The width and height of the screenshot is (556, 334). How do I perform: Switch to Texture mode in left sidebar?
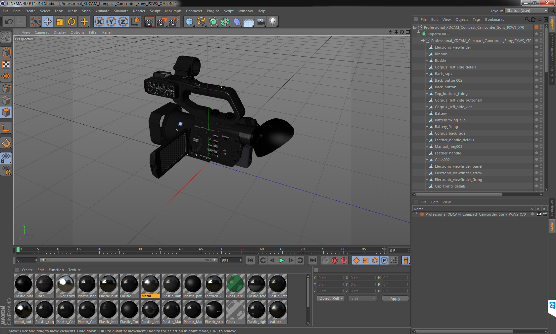point(6,64)
